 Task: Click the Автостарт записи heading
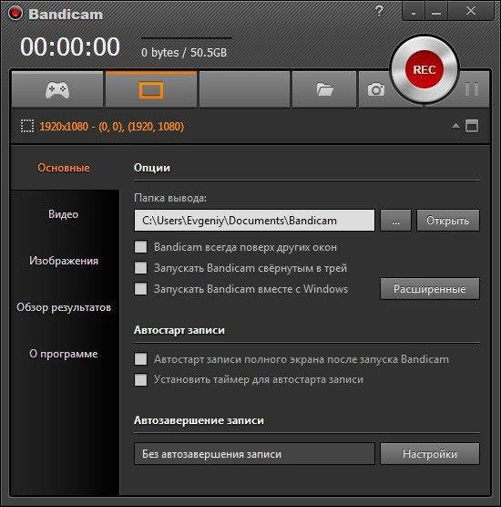[x=179, y=330]
